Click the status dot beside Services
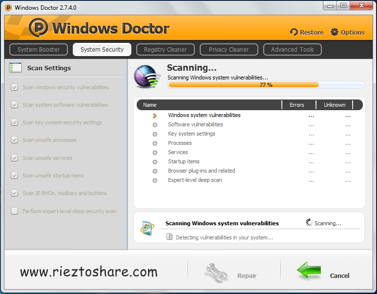This screenshot has height=294, width=377. pos(155,153)
